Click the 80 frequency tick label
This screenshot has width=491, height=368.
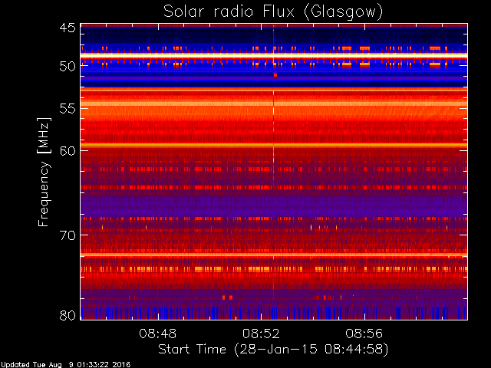(x=68, y=315)
